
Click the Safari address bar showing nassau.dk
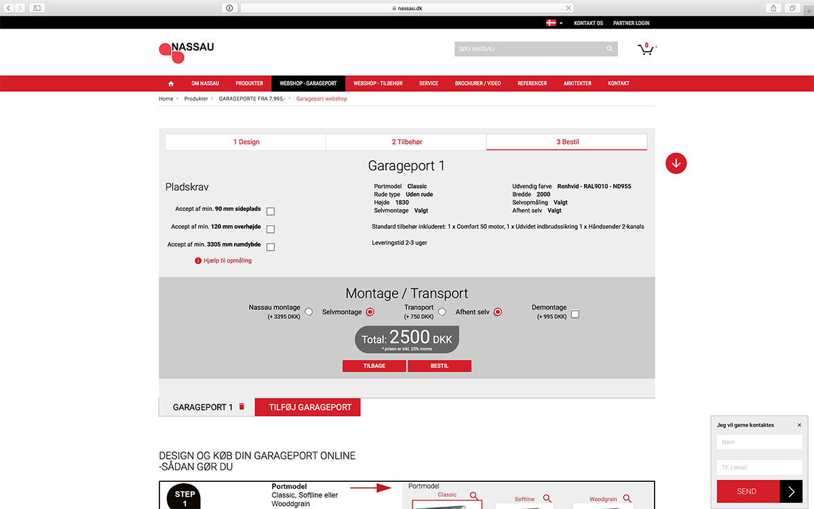[x=407, y=8]
